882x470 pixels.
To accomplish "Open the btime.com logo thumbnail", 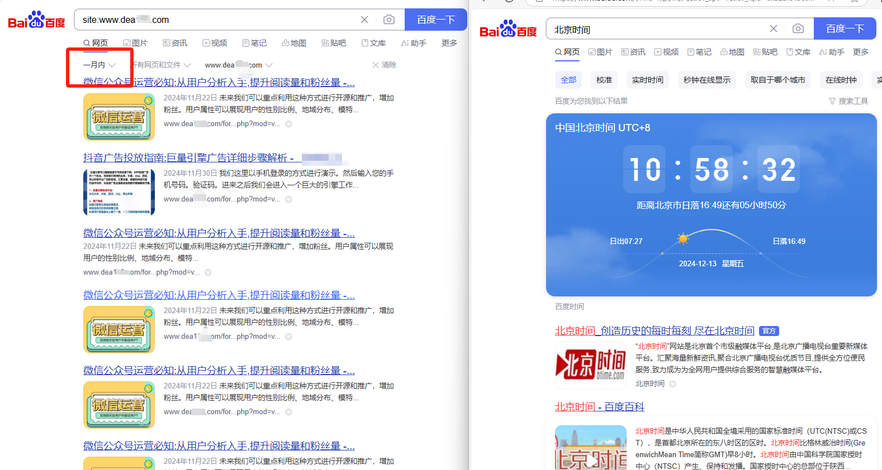I will click(x=591, y=365).
